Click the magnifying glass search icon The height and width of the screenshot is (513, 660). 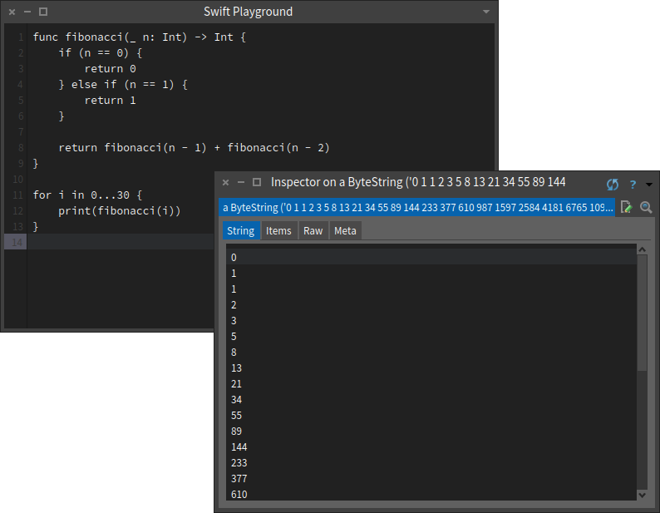(646, 207)
